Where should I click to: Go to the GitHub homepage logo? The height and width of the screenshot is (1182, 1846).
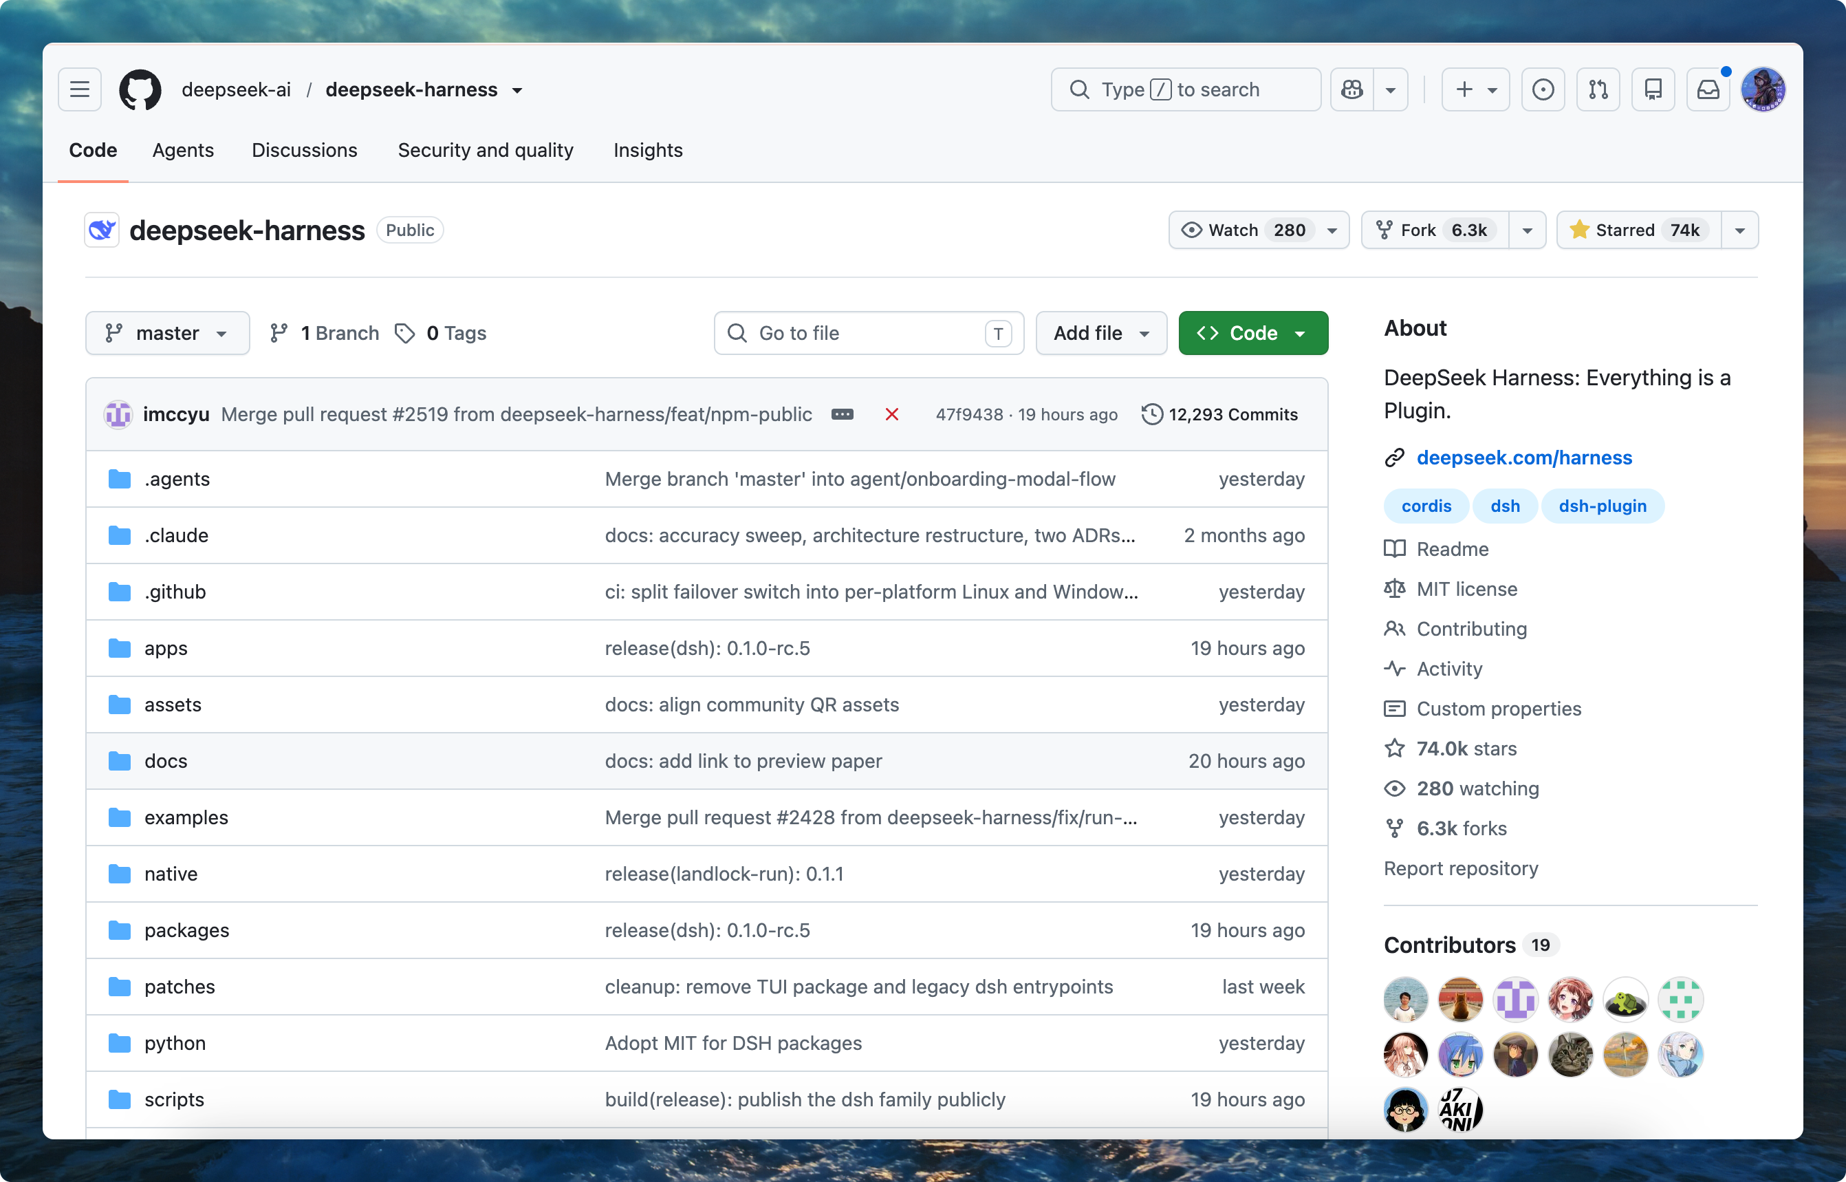(x=140, y=90)
